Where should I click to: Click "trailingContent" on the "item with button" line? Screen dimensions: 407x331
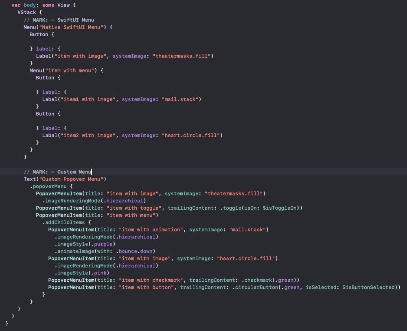point(203,288)
